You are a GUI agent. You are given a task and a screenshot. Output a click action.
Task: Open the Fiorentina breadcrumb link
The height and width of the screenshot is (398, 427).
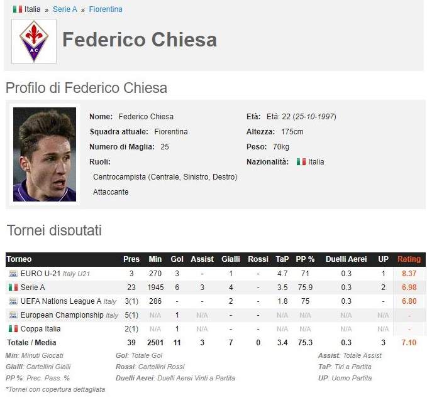pyautogui.click(x=106, y=9)
